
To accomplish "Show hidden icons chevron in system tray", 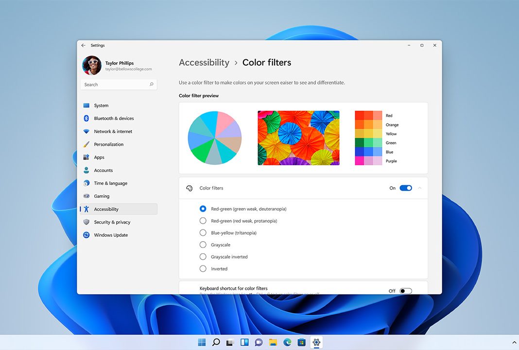I will point(514,343).
